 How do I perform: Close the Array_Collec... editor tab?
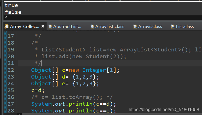pos(43,26)
